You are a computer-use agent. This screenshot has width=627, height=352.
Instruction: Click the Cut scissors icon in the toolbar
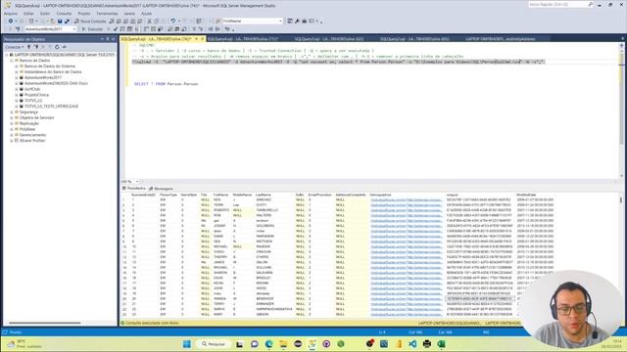point(150,22)
